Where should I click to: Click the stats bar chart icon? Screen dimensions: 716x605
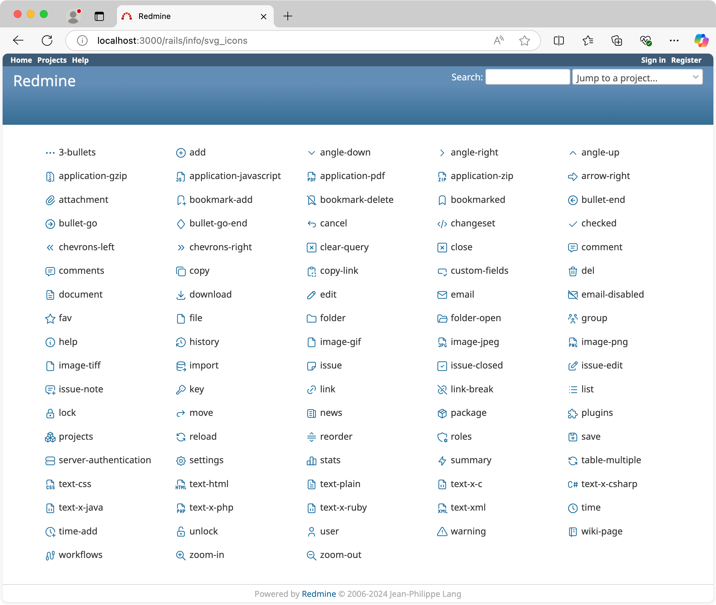[x=311, y=461]
